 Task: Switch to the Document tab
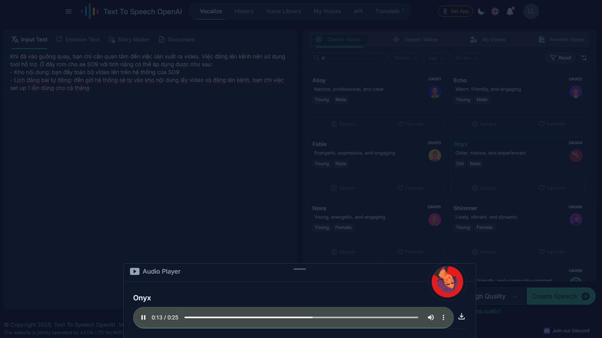pyautogui.click(x=177, y=39)
